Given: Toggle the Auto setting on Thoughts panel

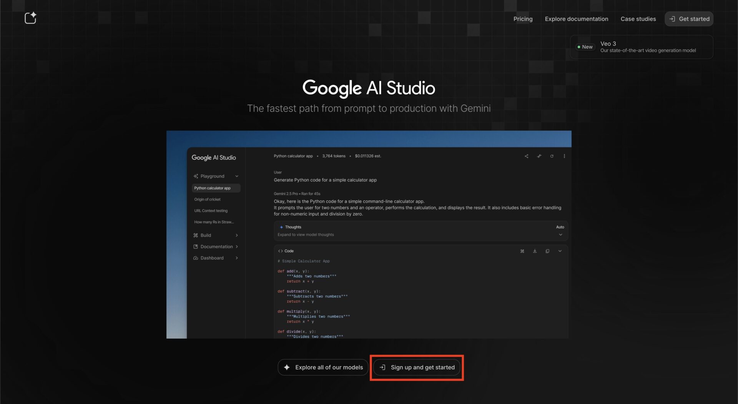Looking at the screenshot, I should coord(560,227).
